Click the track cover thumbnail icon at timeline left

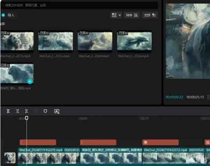(x=10, y=158)
